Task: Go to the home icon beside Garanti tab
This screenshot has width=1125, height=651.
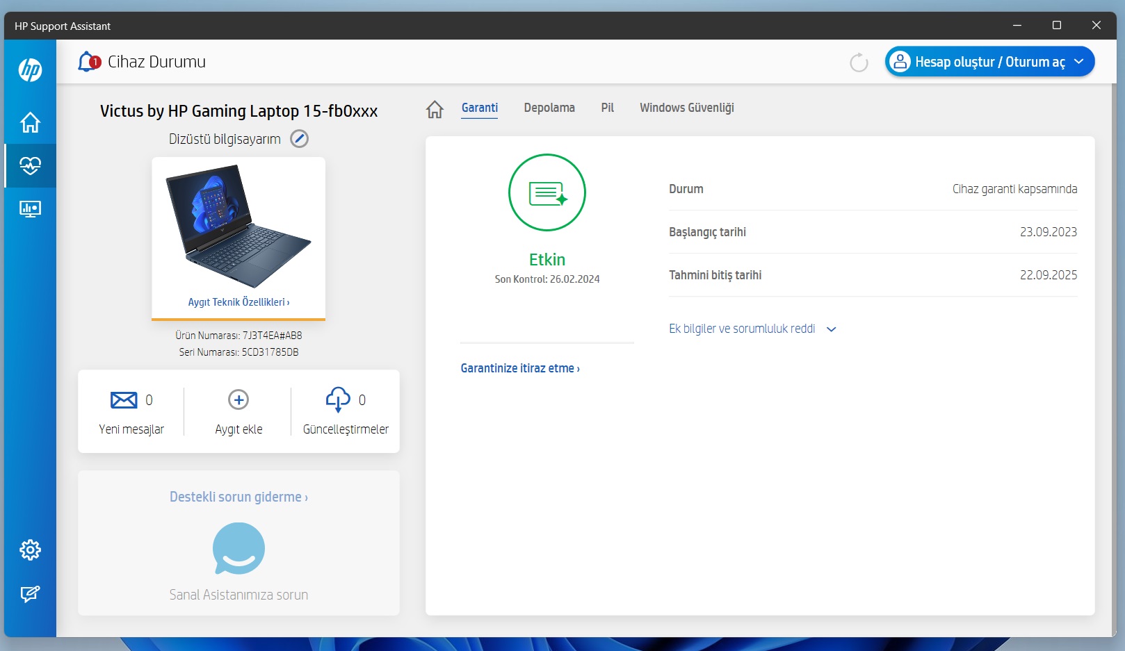Action: (435, 109)
